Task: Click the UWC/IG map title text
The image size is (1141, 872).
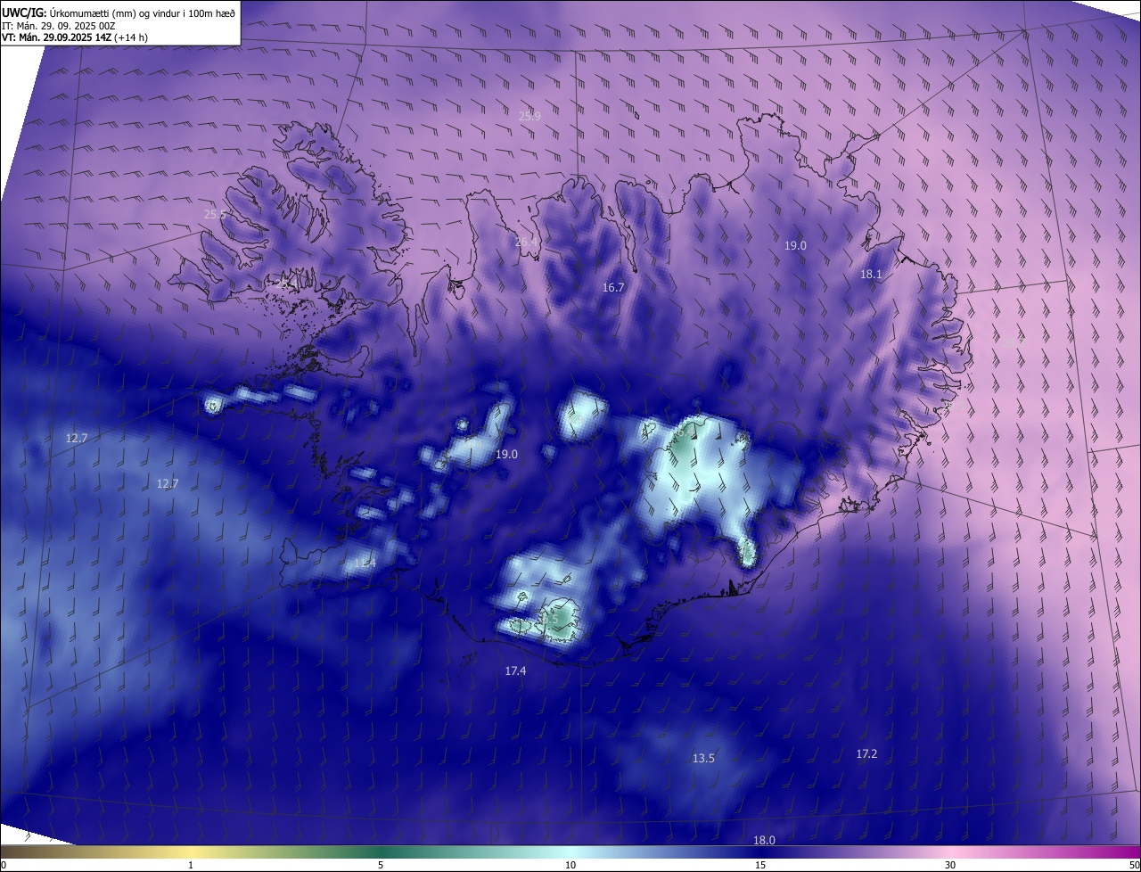Action: (x=119, y=12)
